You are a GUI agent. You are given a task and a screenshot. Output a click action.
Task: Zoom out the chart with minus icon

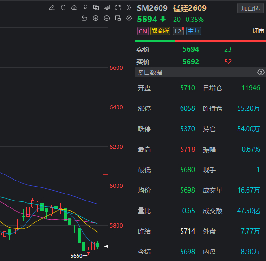[x=107, y=18]
